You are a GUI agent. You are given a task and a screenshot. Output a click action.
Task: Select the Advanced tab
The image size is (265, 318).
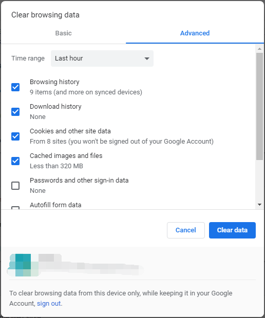tap(195, 33)
